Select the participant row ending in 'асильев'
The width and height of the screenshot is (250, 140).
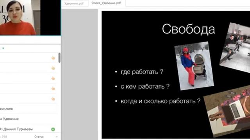pyautogui.click(x=29, y=109)
